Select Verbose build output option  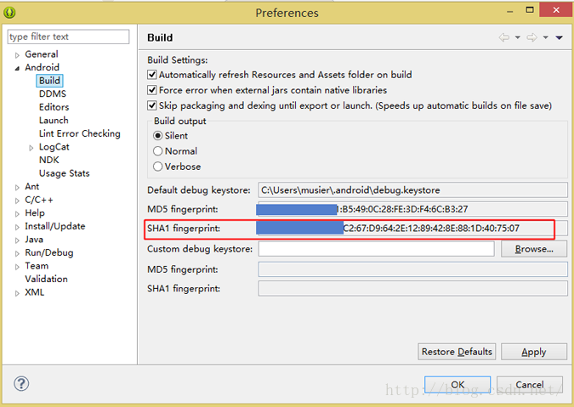[158, 167]
